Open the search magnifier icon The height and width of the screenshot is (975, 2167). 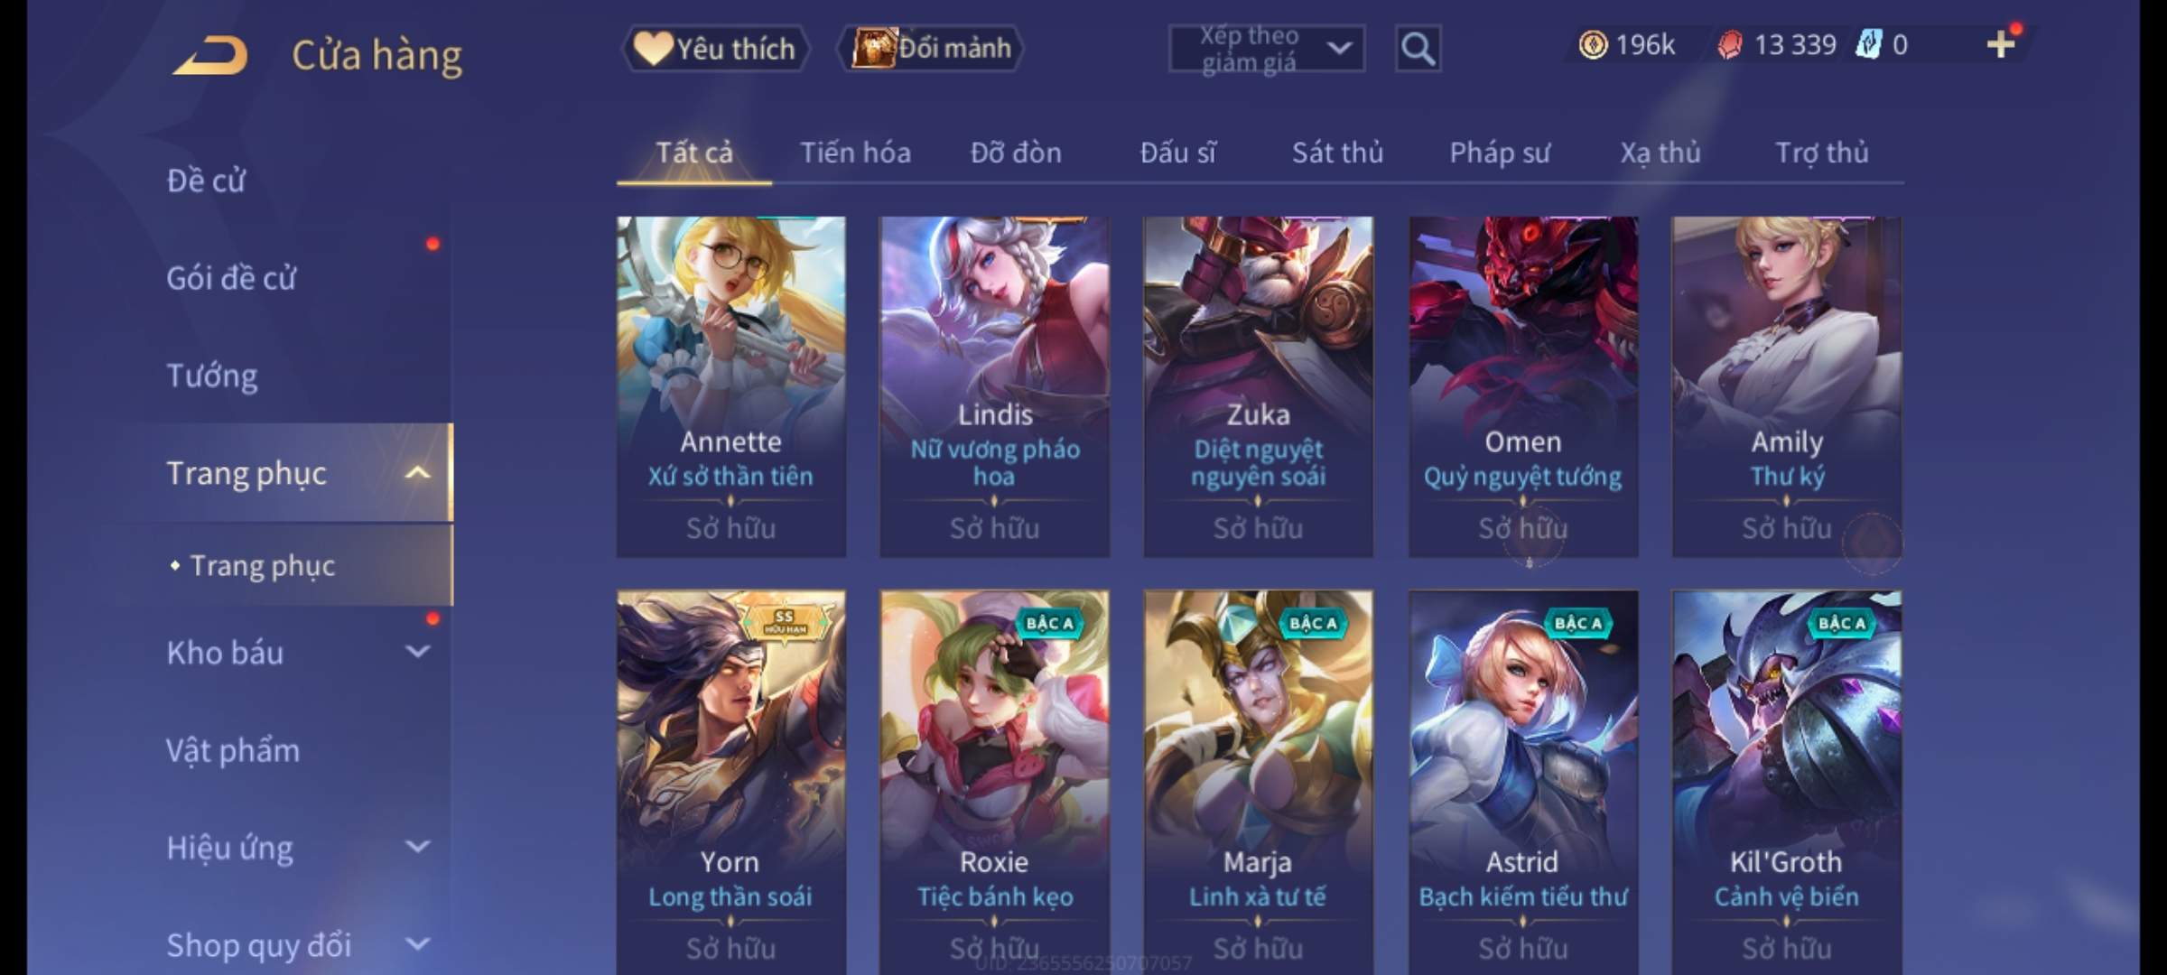[x=1418, y=49]
